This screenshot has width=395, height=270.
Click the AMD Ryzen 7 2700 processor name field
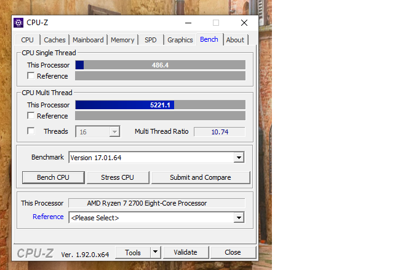coord(156,203)
